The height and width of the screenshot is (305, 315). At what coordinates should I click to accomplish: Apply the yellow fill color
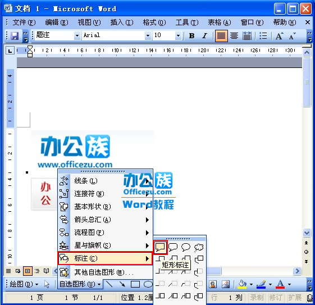[242, 284]
